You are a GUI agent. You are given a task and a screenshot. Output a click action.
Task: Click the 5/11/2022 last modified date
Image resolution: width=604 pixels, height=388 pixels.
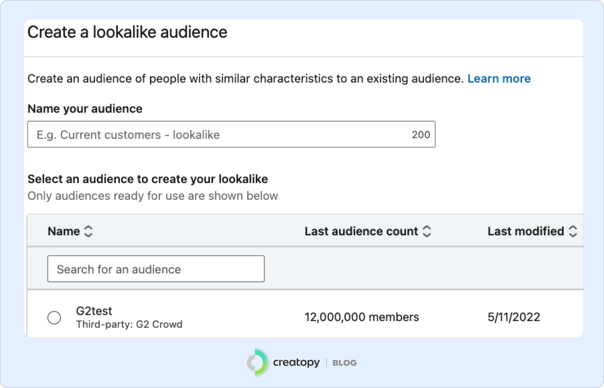coord(513,317)
